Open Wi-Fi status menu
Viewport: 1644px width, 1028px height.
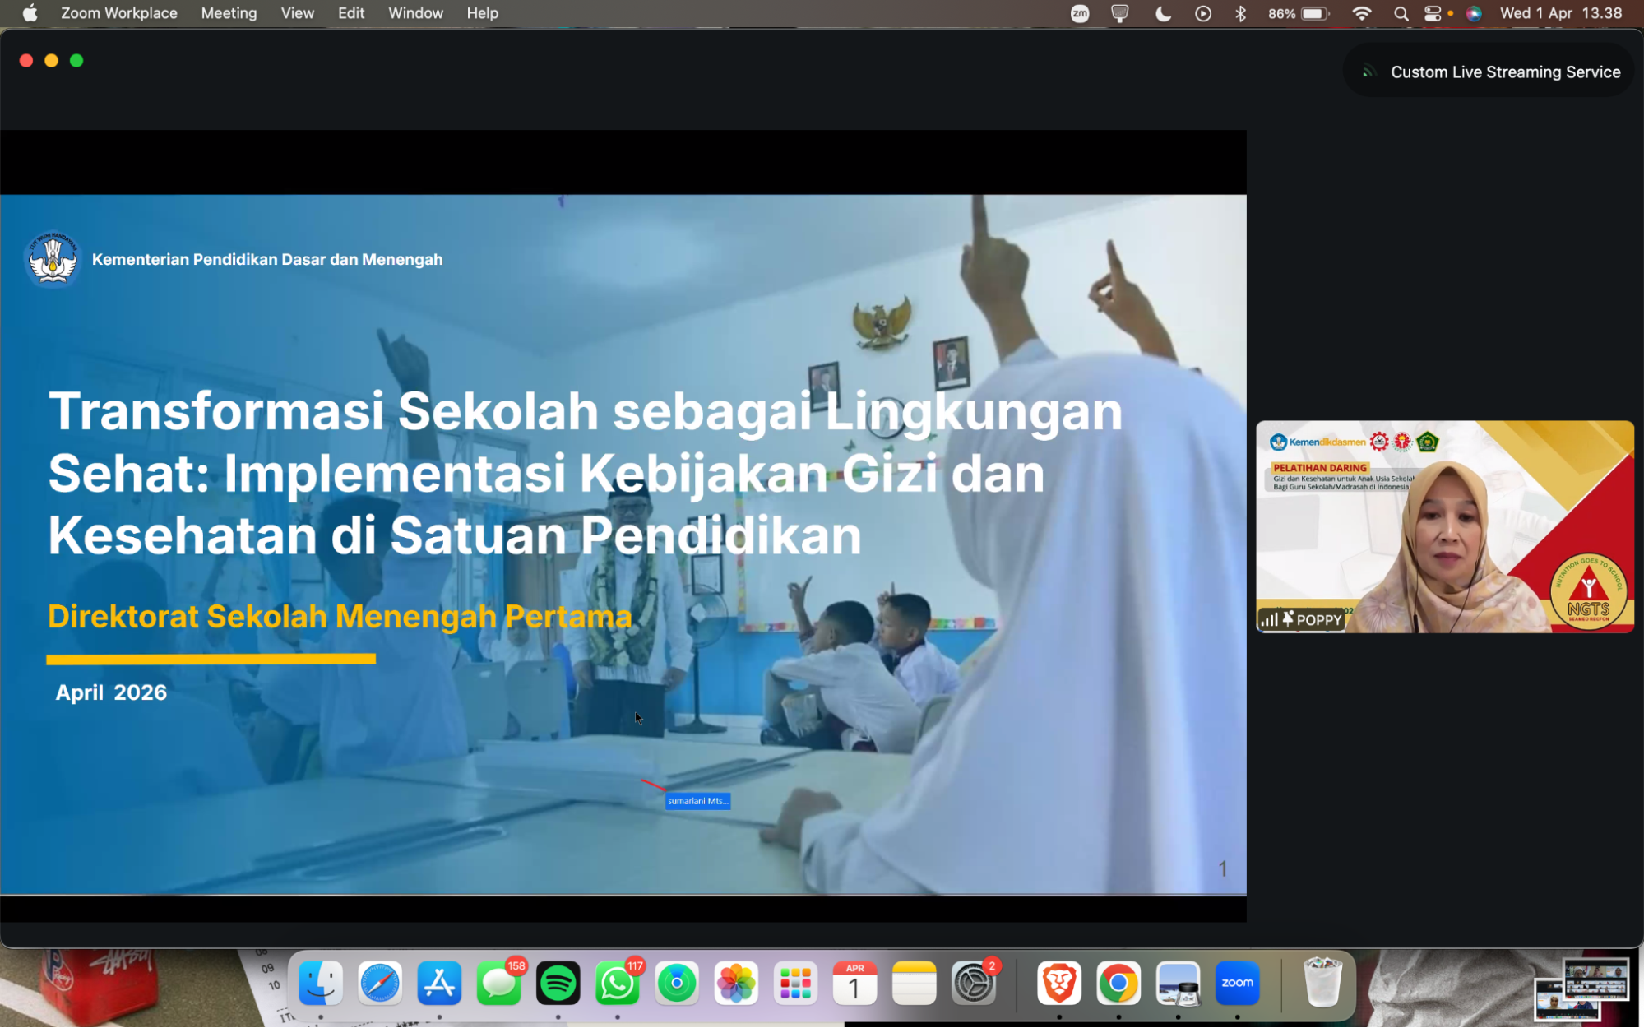tap(1361, 13)
